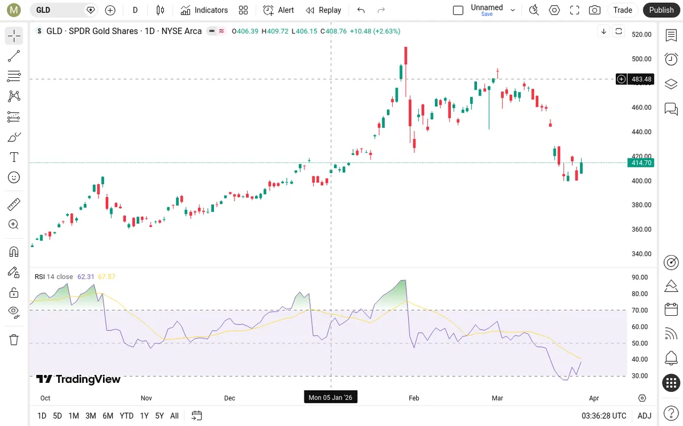Publish the chart idea
The width and height of the screenshot is (683, 426).
[661, 10]
